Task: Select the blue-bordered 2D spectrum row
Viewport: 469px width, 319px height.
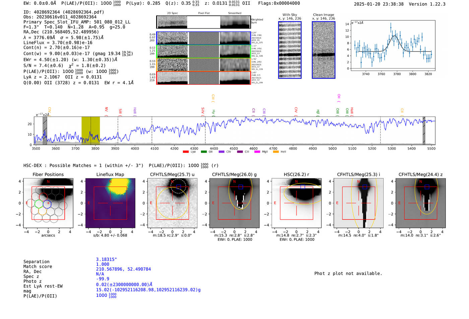Action: point(204,38)
